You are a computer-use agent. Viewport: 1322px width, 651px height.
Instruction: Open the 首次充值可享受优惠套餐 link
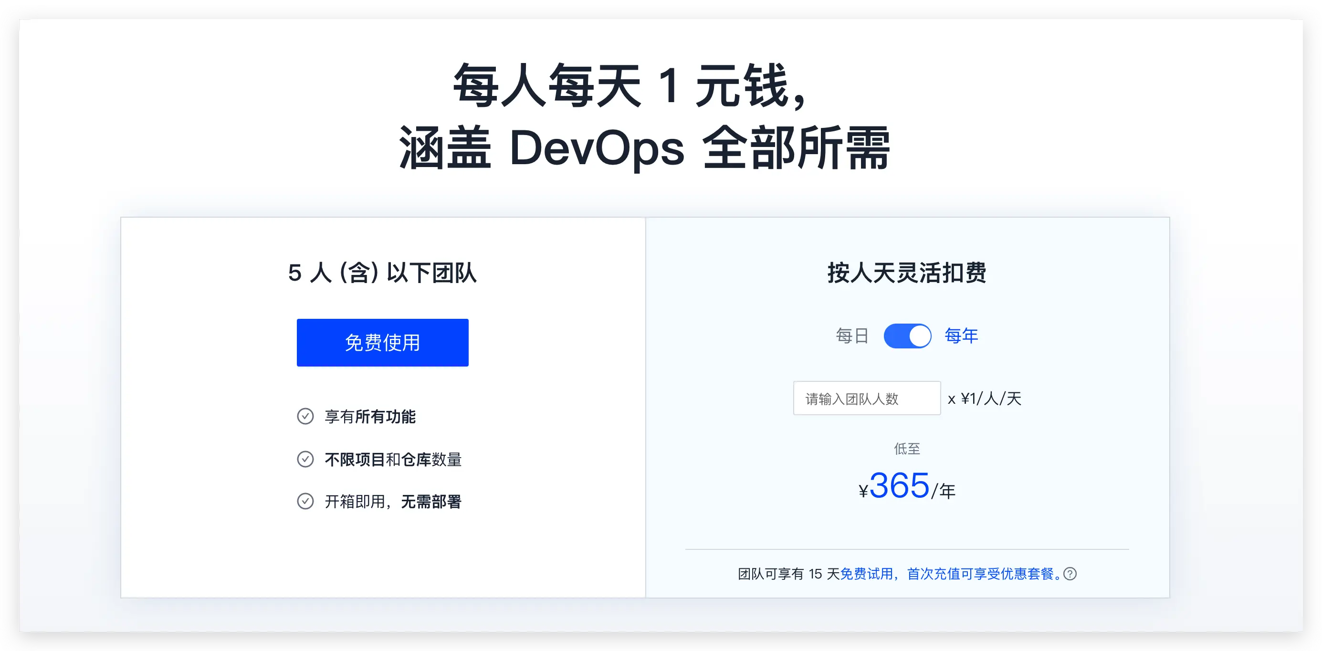click(x=980, y=574)
